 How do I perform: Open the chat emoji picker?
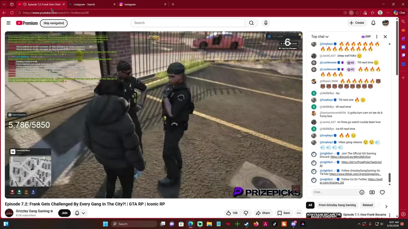point(362,192)
